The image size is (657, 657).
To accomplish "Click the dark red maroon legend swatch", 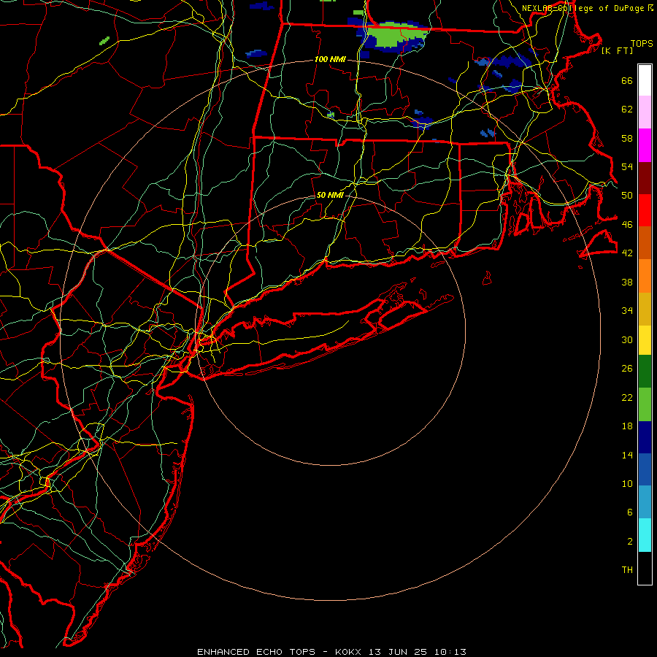I will [645, 178].
